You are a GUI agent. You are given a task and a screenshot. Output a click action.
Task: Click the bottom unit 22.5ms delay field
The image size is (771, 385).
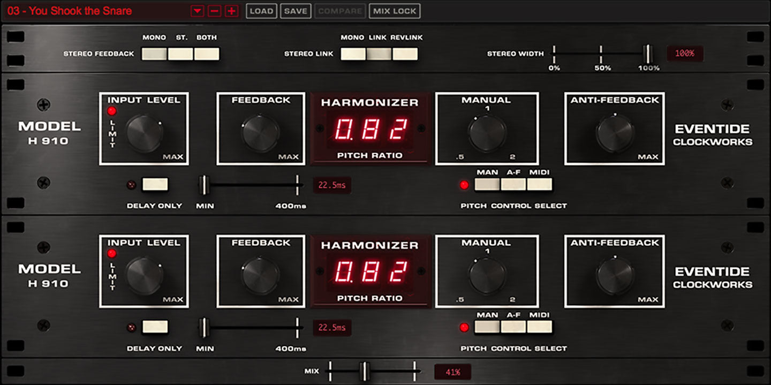pos(332,328)
